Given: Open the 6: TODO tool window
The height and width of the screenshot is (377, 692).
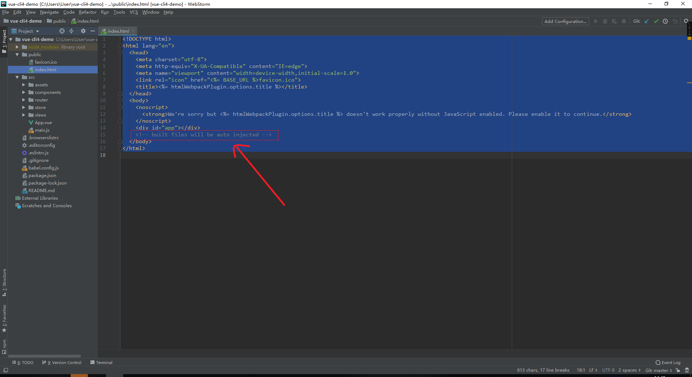Looking at the screenshot, I should (x=23, y=363).
